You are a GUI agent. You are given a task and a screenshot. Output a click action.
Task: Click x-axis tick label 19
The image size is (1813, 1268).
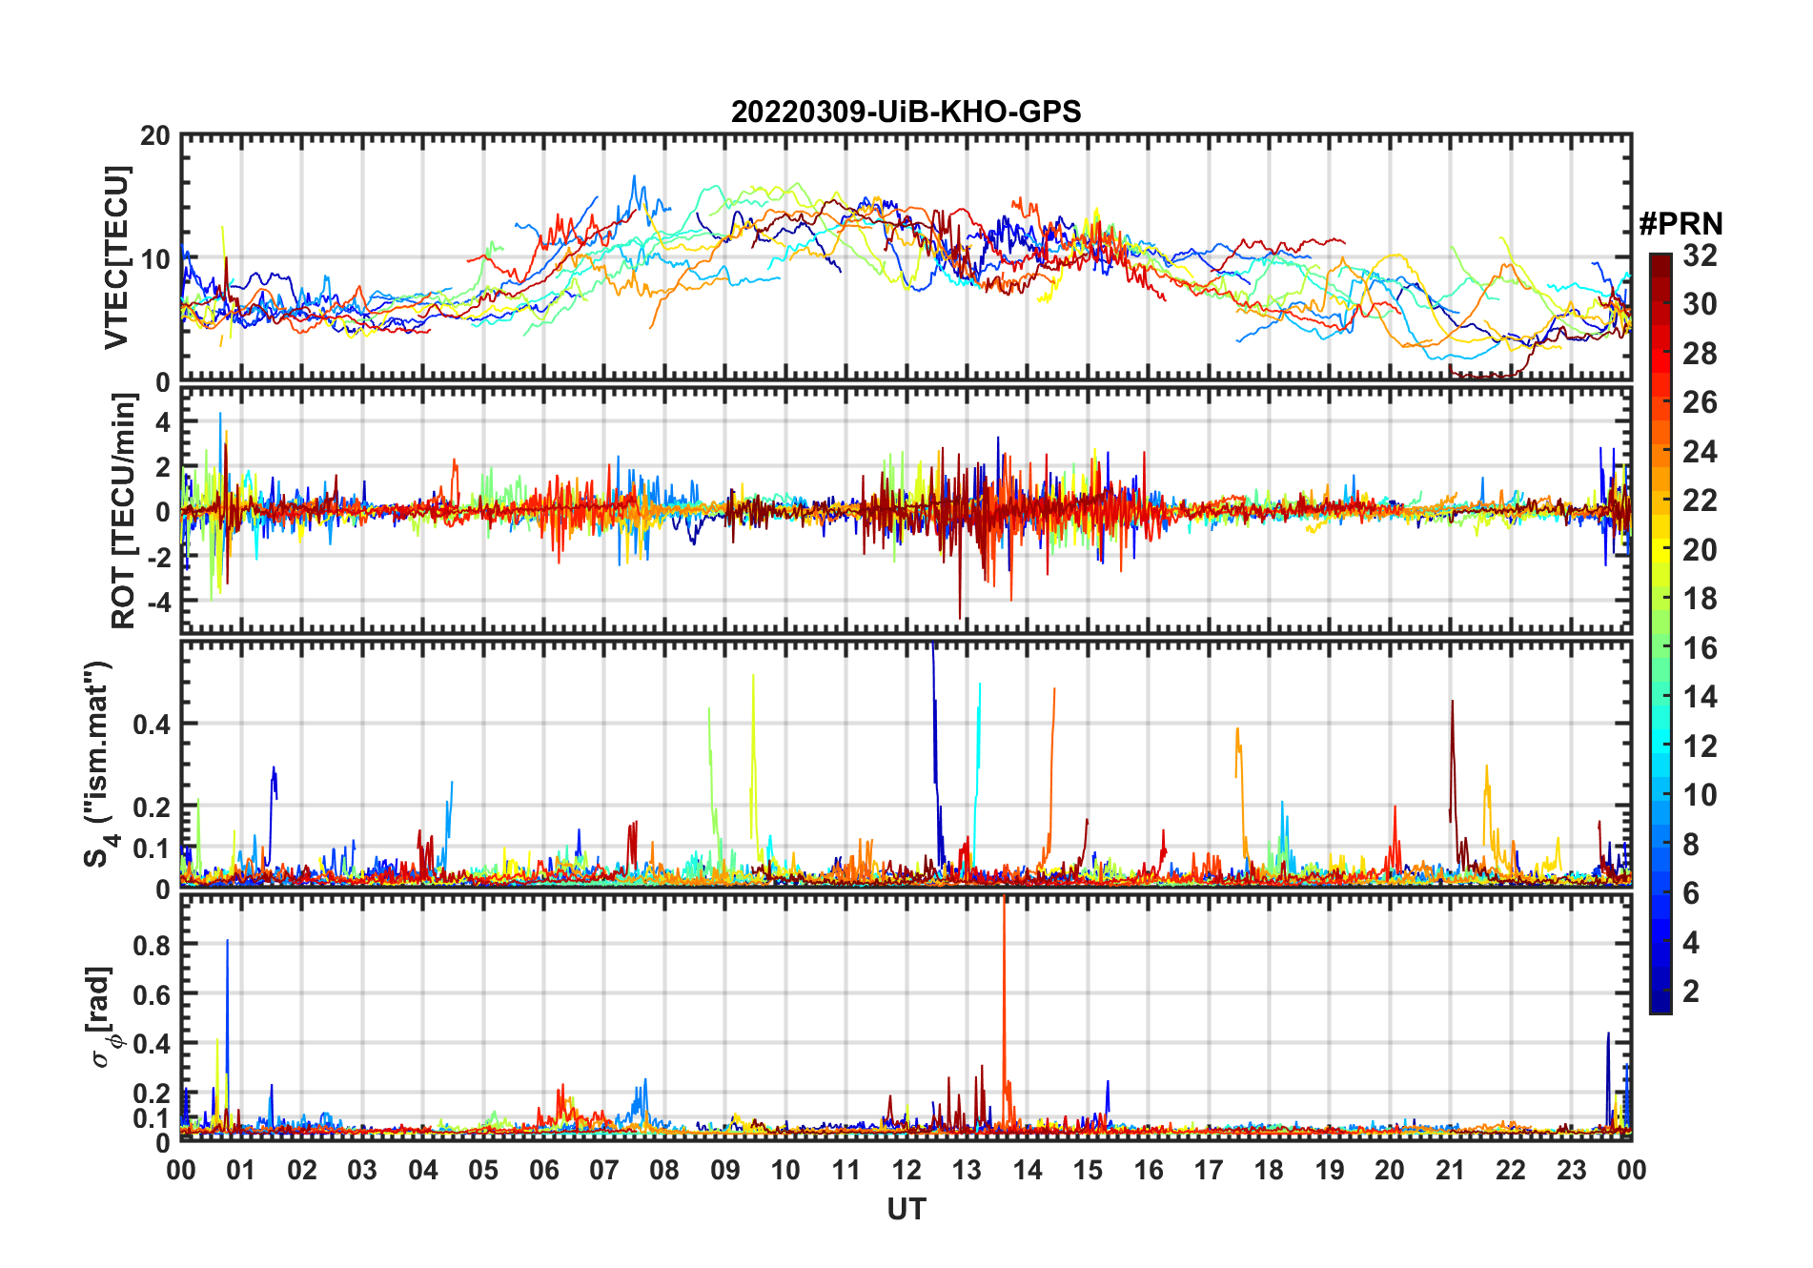click(1330, 1170)
